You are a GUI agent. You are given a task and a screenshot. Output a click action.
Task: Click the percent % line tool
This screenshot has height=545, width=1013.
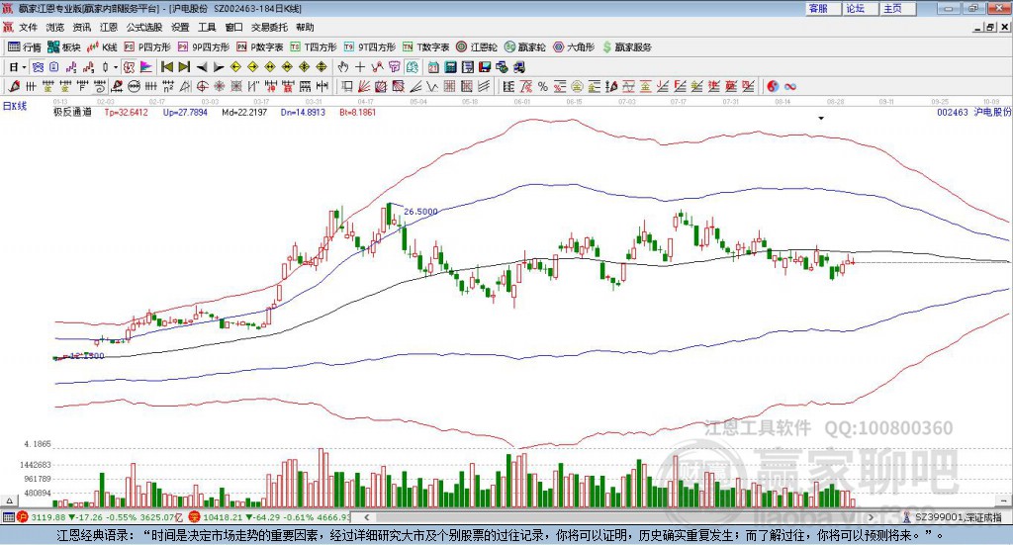click(x=543, y=86)
